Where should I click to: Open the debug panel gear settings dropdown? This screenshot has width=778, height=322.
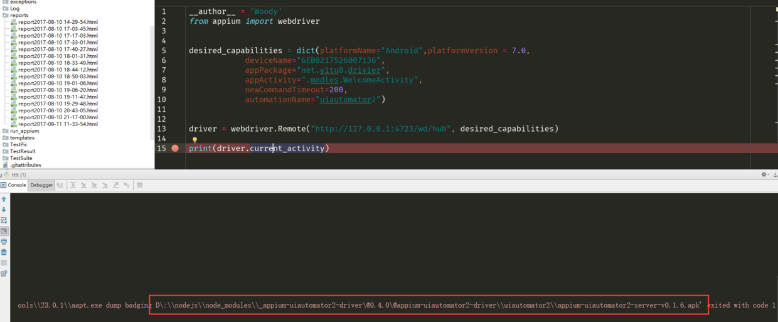pyautogui.click(x=764, y=174)
